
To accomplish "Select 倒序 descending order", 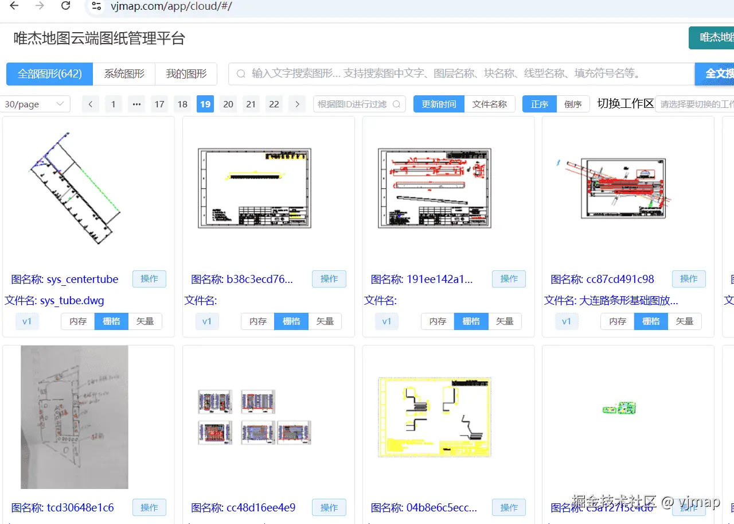I will tap(573, 104).
